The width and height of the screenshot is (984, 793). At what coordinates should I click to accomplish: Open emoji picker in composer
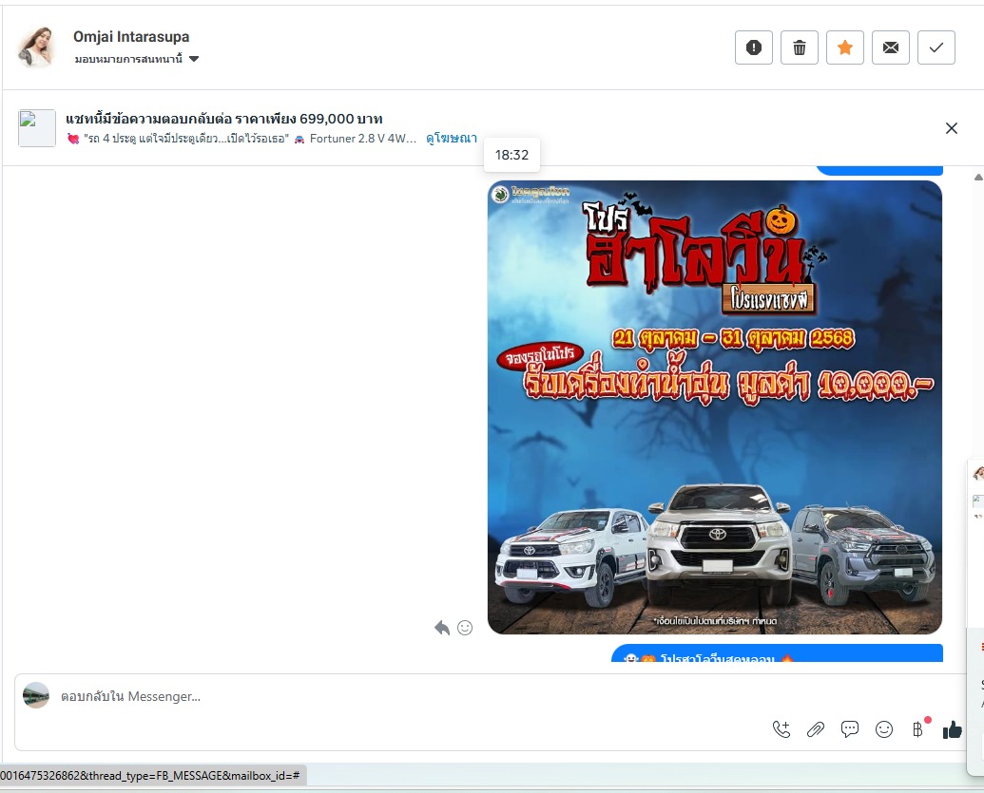(884, 729)
